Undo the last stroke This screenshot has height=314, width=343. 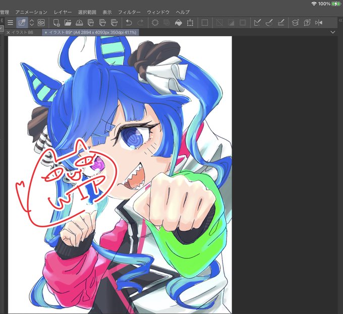click(x=129, y=23)
